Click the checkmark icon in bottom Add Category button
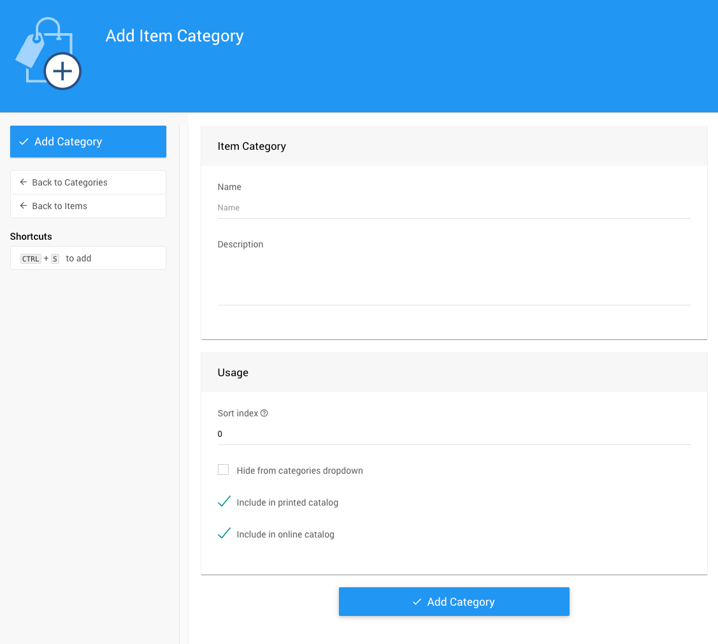The width and height of the screenshot is (718, 644). (417, 602)
